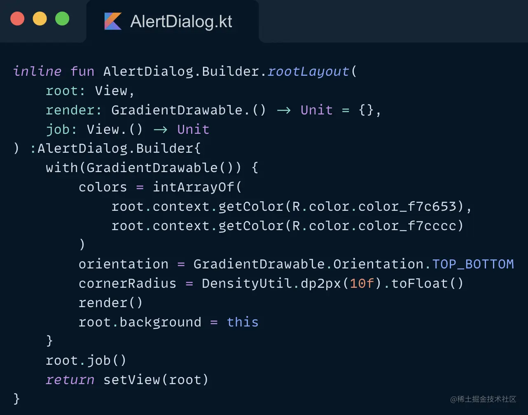Click 'intArrayOf(' in the colors assignment
The width and height of the screenshot is (528, 415).
tap(197, 187)
